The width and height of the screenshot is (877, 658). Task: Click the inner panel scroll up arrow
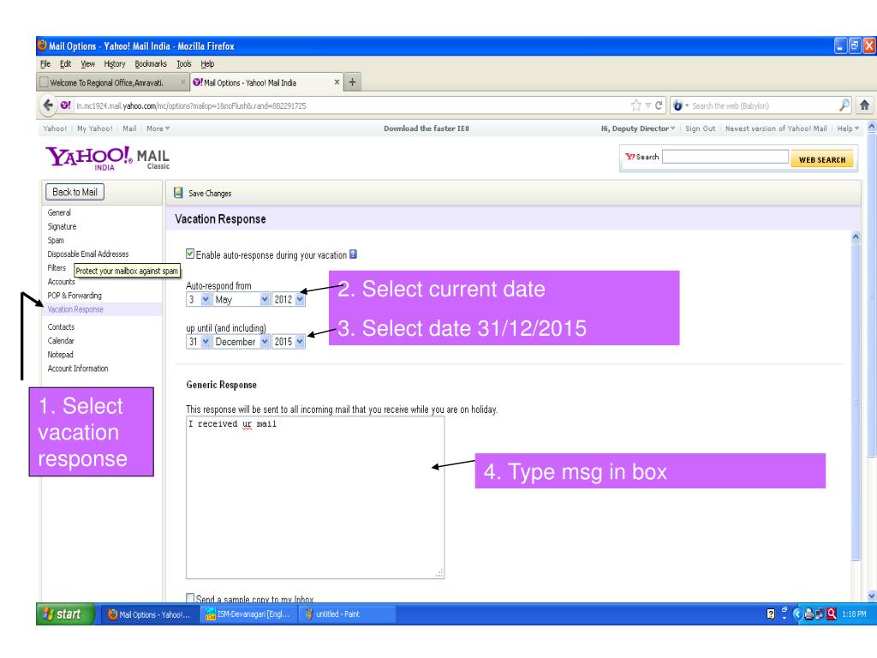point(856,236)
